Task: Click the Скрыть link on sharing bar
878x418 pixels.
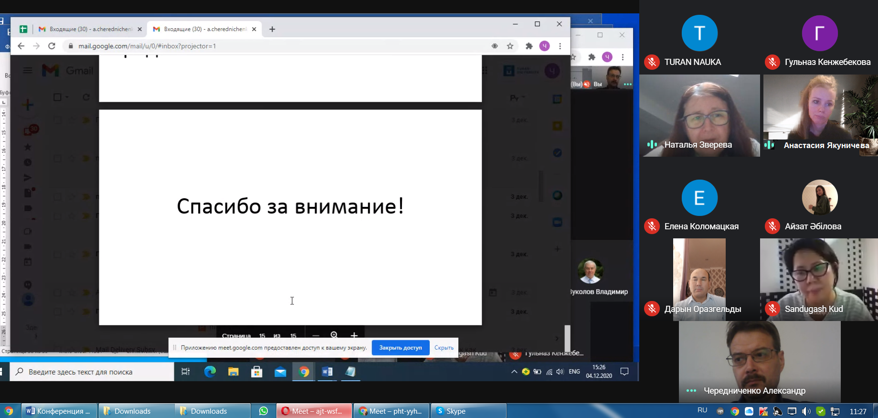Action: pos(444,348)
